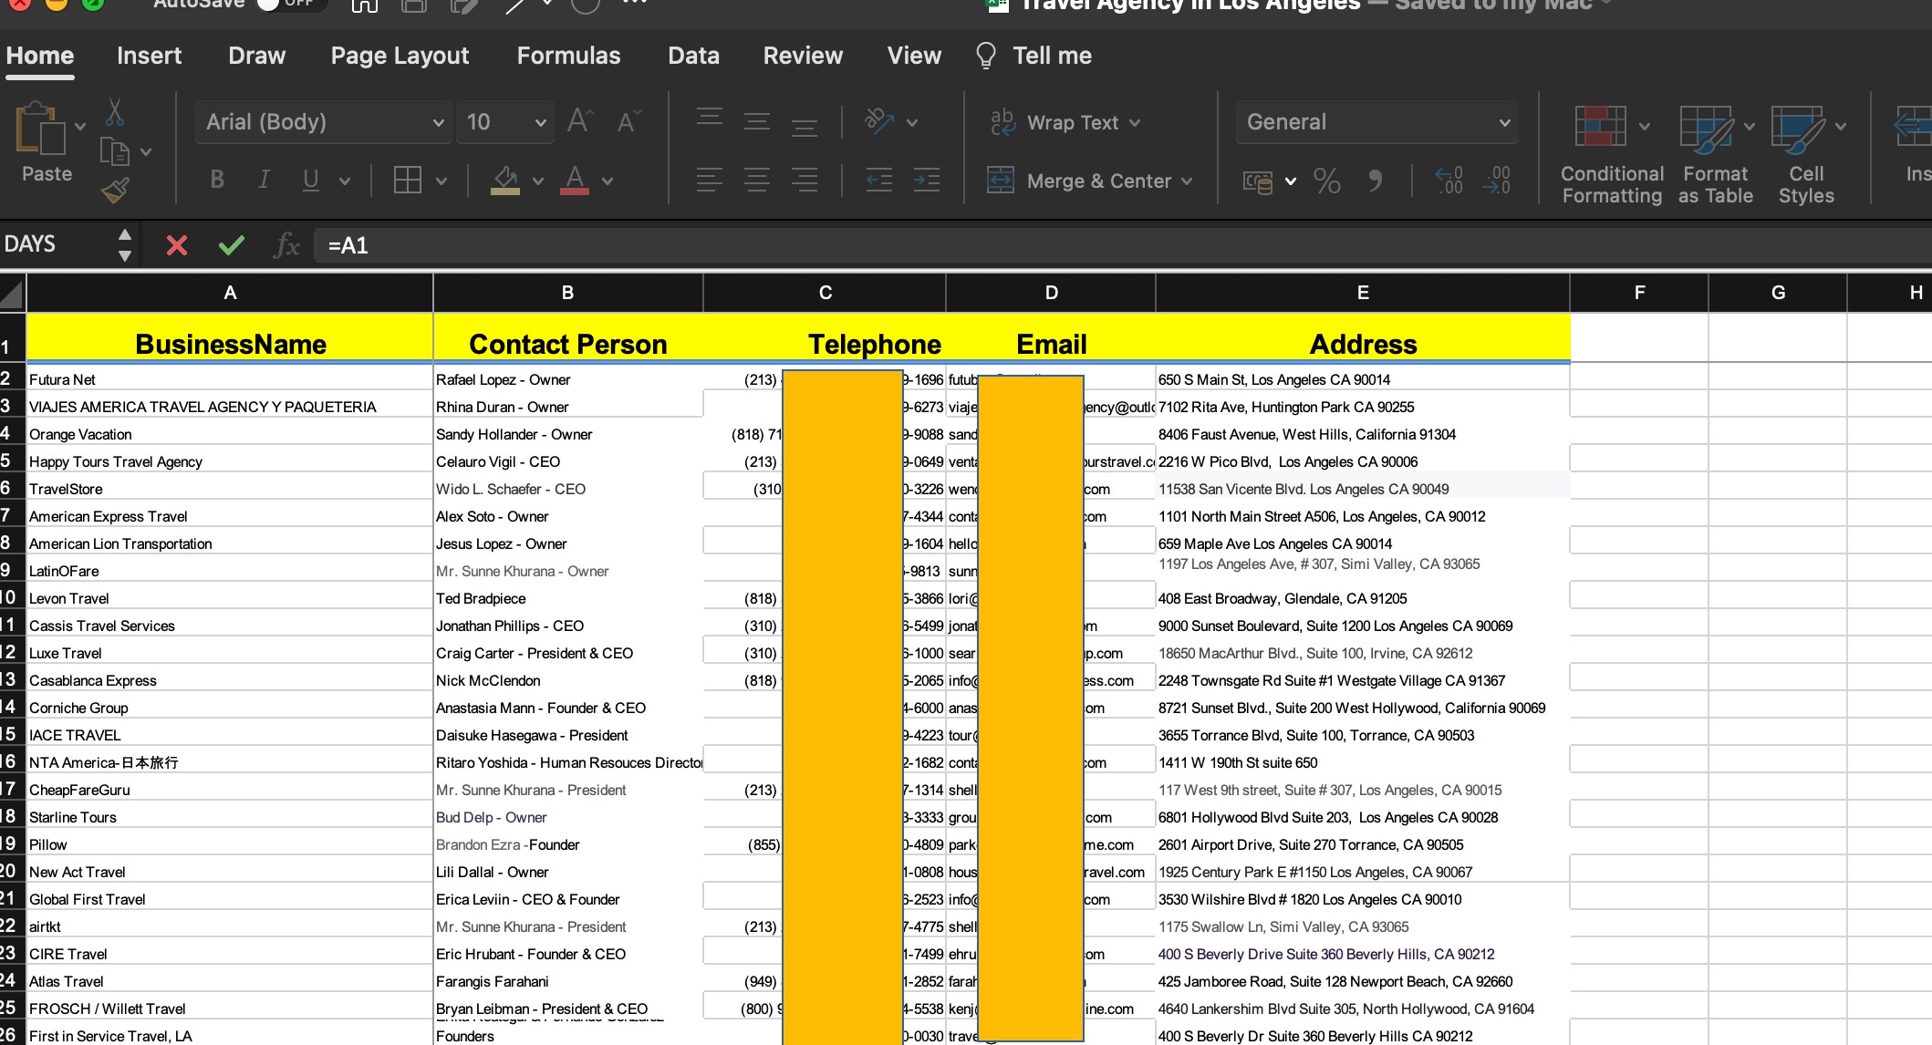The height and width of the screenshot is (1045, 1932).
Task: Expand Merge & Center options arrow
Action: pos(1187,181)
